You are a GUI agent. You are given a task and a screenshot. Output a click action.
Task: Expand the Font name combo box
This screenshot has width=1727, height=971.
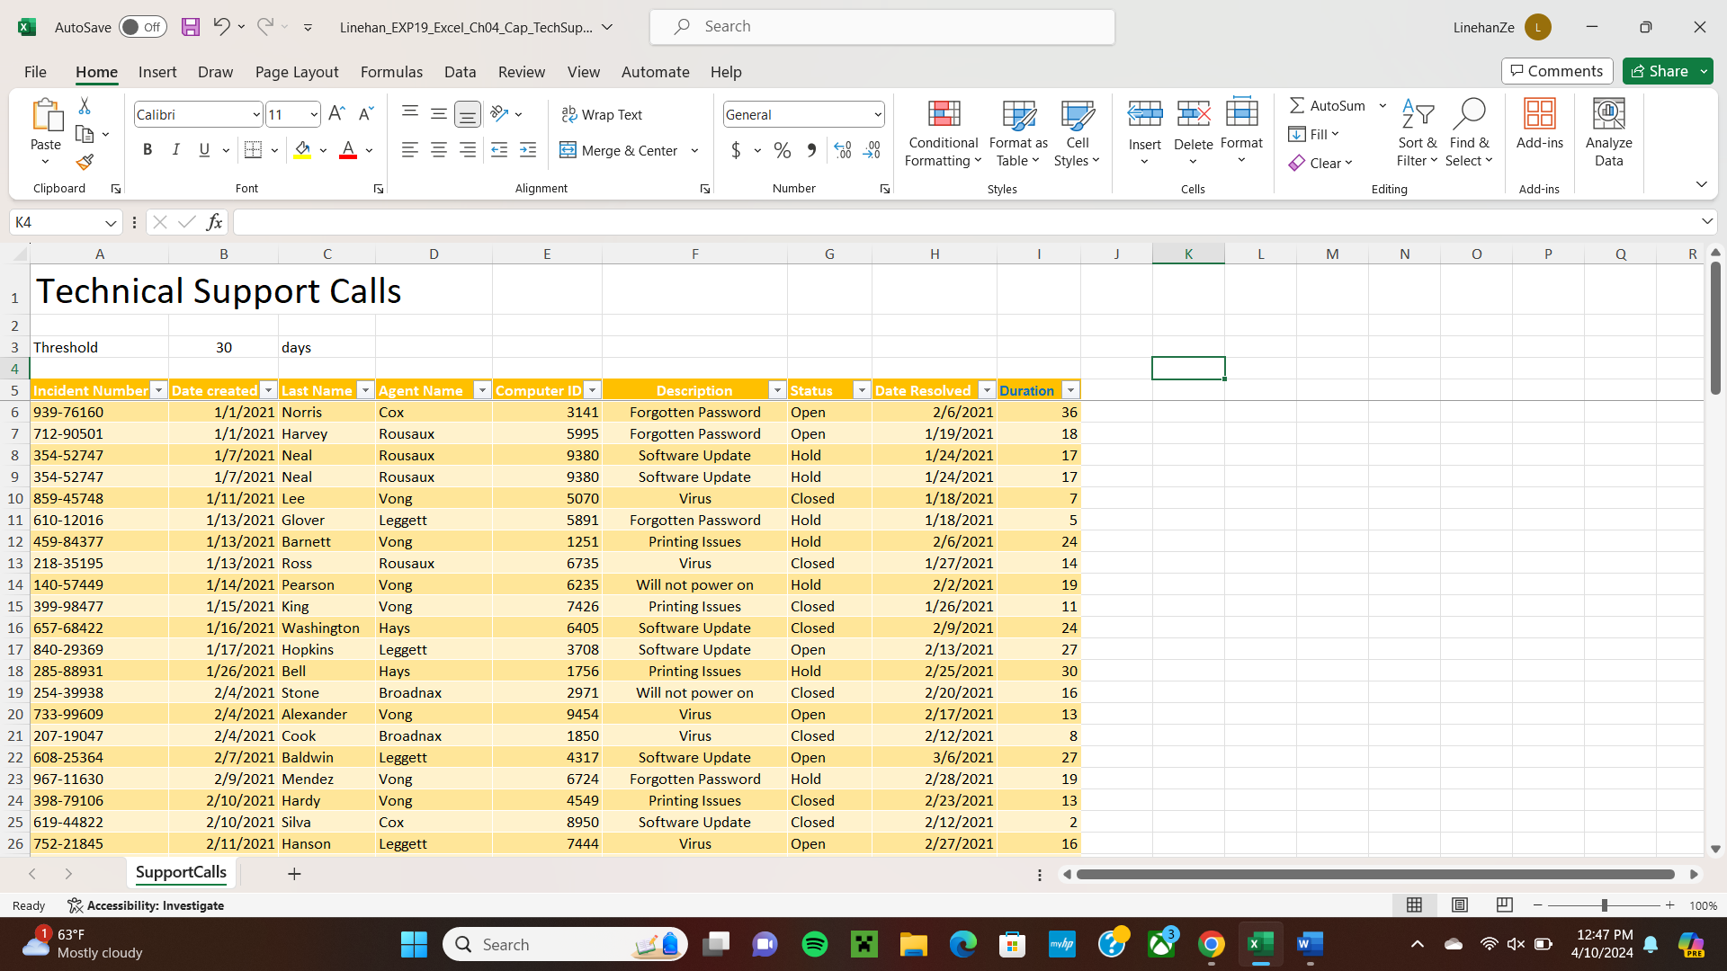[255, 114]
